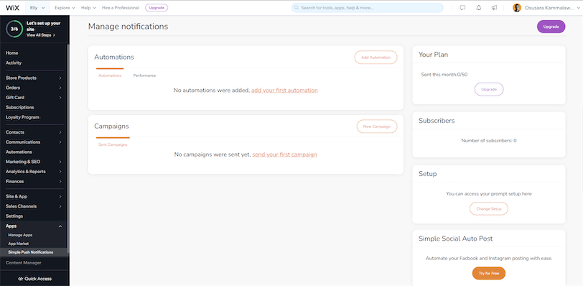Viewport: 583px width, 286px height.
Task: Click the Wix logo
Action: point(12,8)
